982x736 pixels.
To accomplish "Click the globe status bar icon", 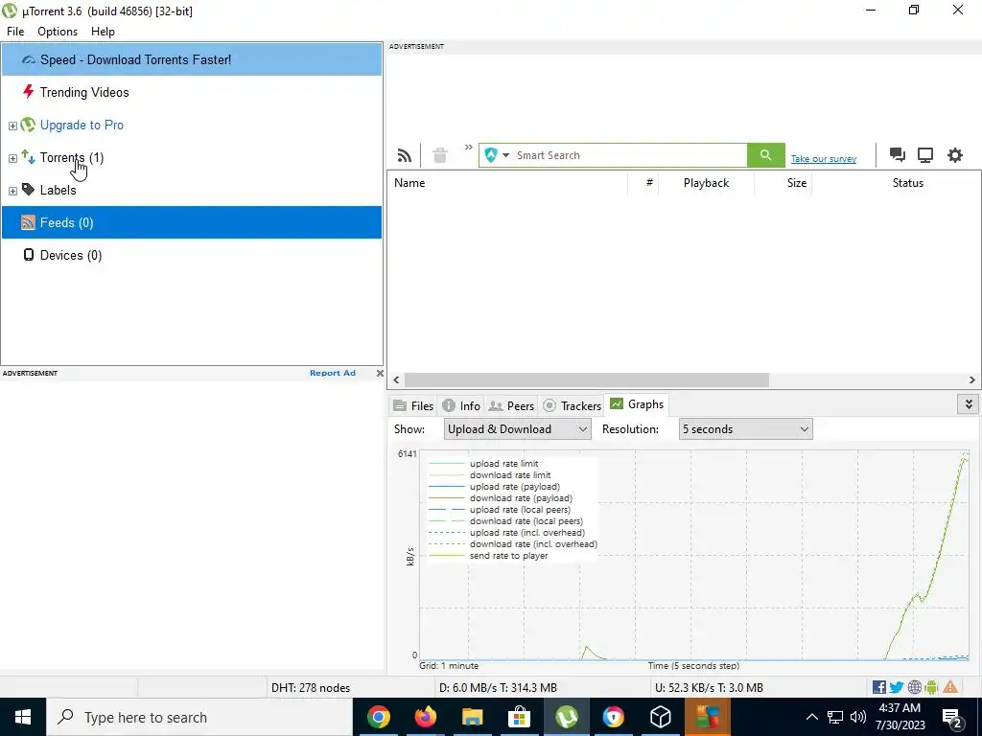I will coord(914,687).
